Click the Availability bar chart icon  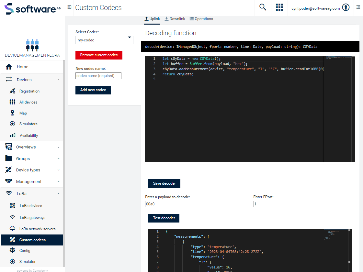13,135
